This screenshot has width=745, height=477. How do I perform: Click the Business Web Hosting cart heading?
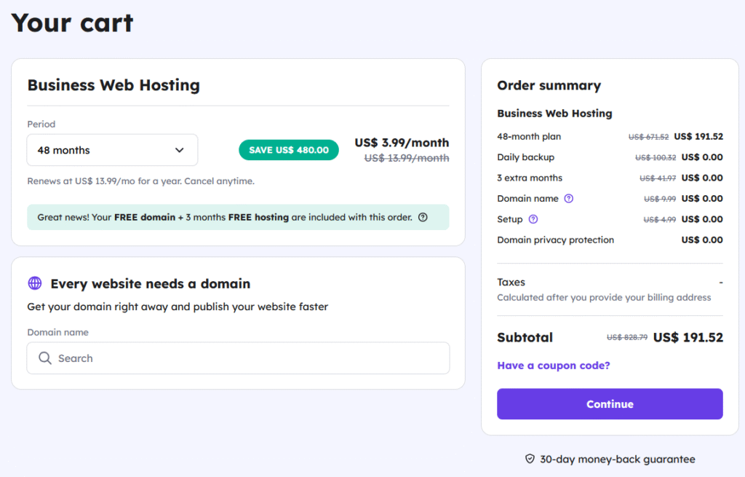point(113,85)
